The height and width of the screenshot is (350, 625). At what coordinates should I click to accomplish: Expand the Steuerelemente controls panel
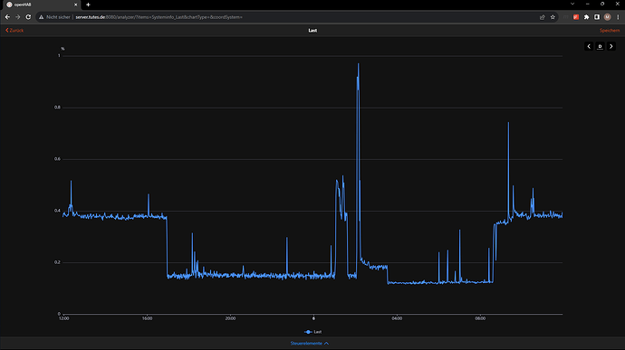point(309,344)
